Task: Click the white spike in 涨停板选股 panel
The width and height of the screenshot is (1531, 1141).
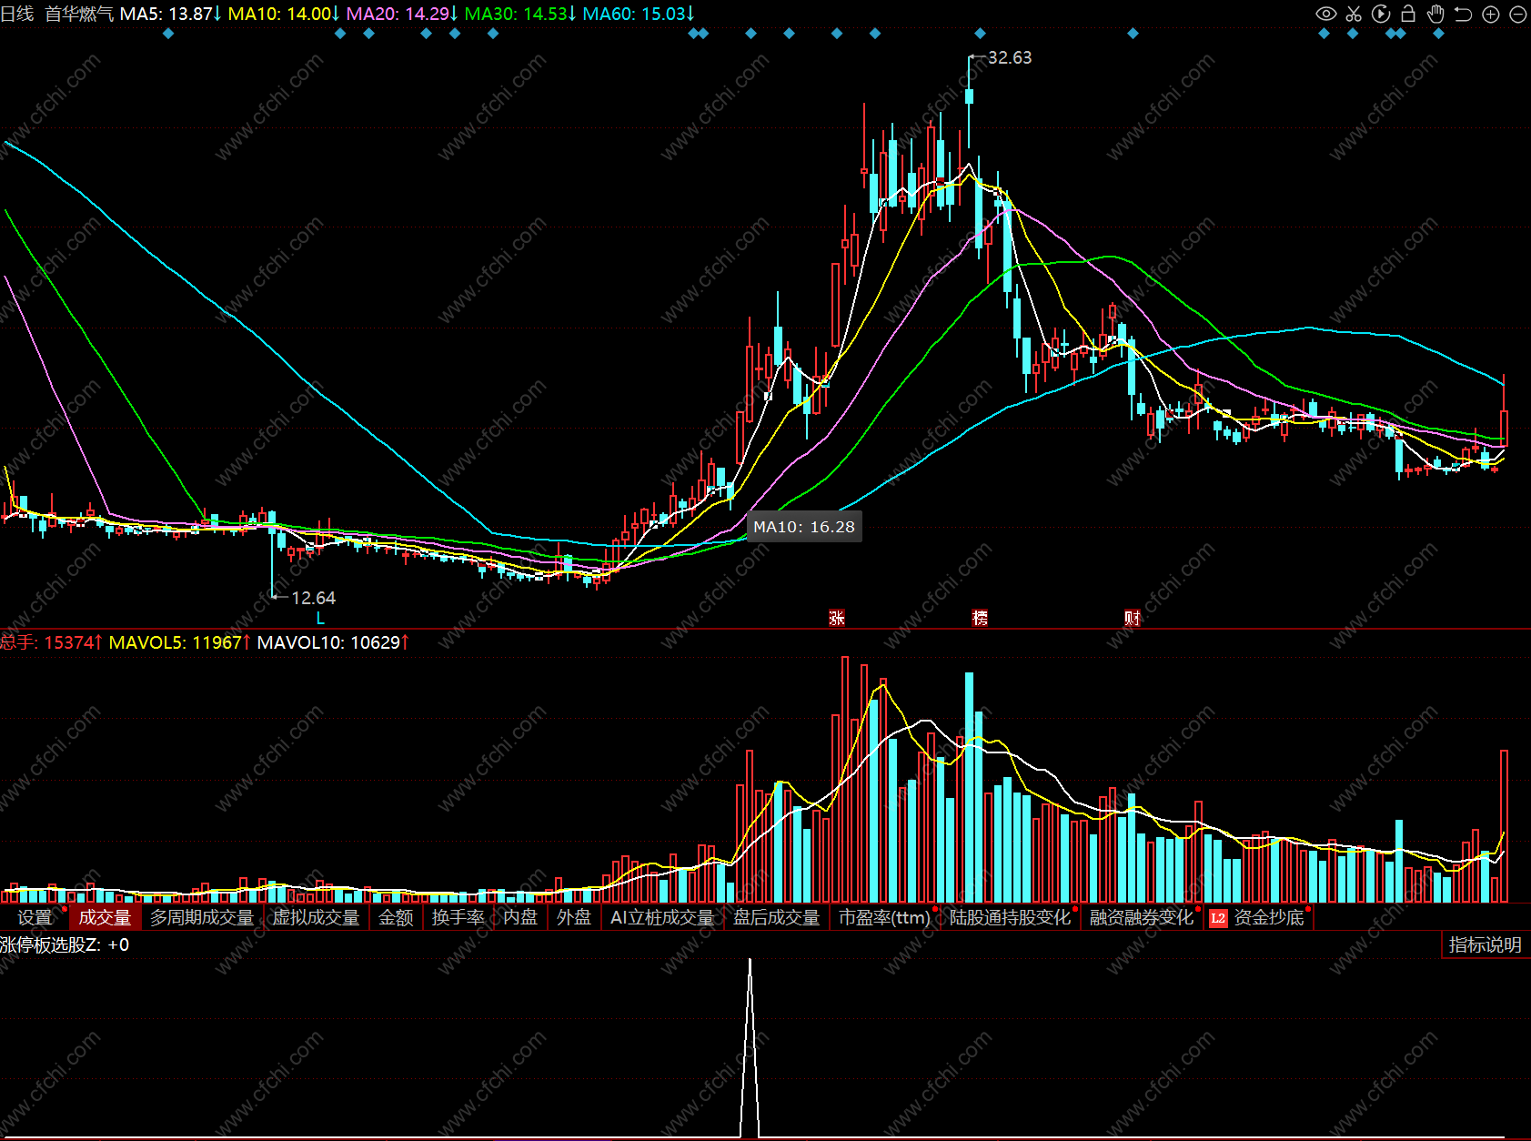Action: click(750, 1046)
